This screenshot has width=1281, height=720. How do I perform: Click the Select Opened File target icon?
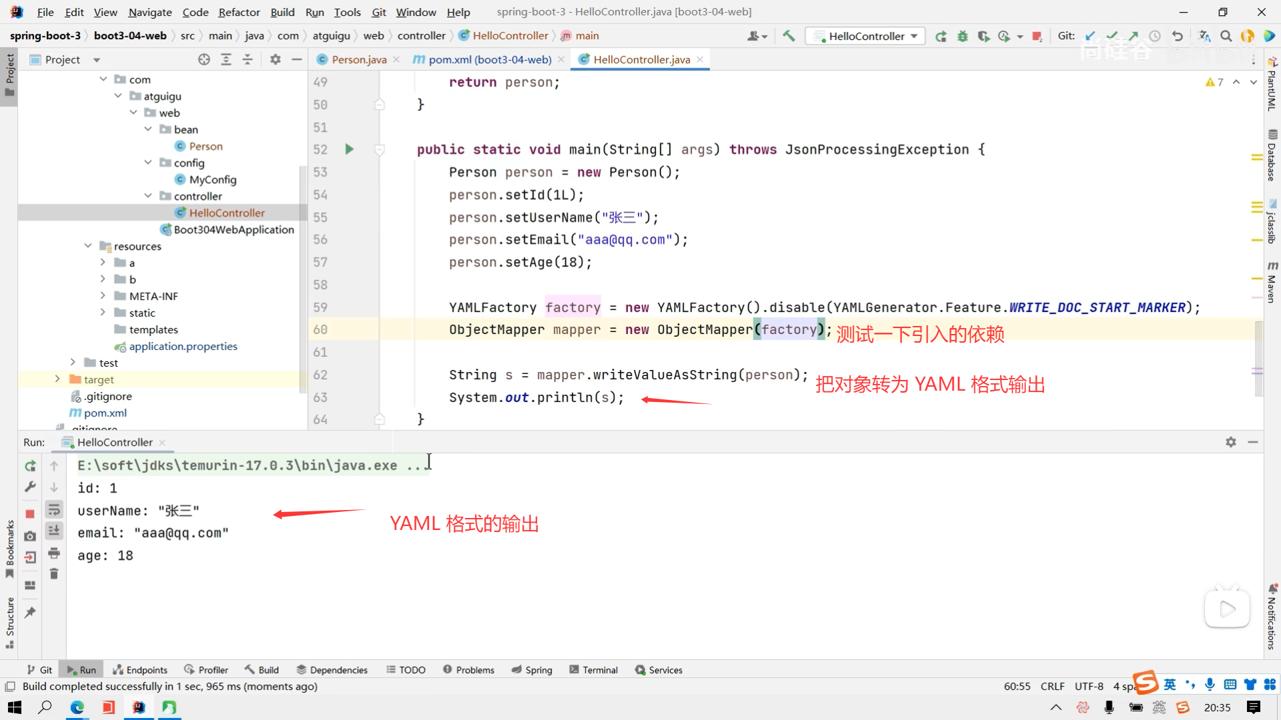click(x=204, y=59)
